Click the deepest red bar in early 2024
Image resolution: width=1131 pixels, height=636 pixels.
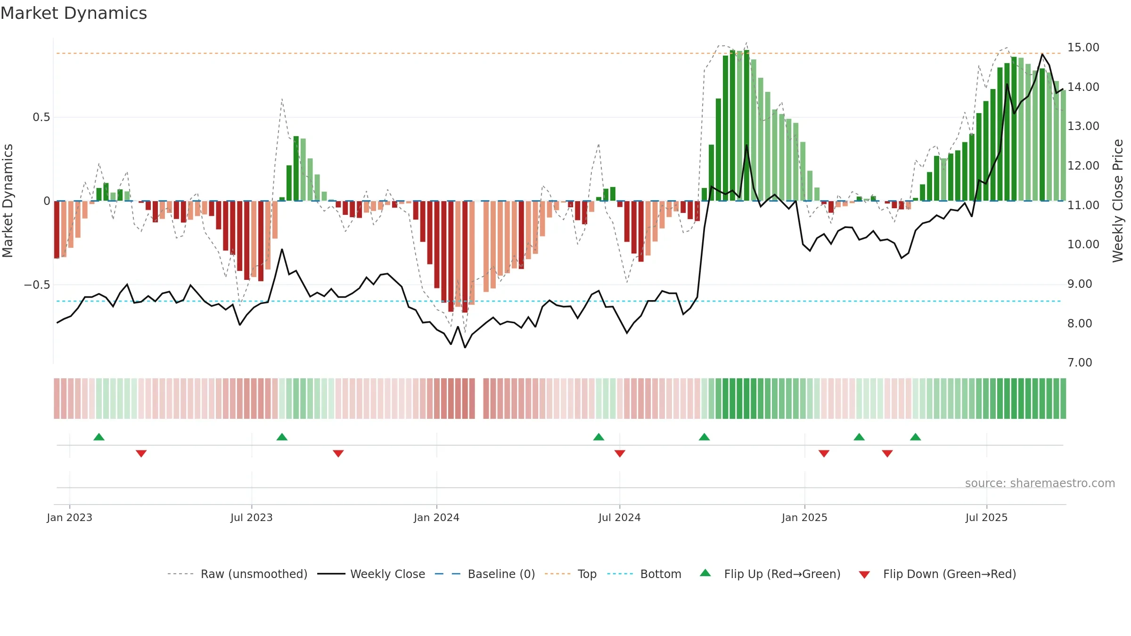(x=465, y=257)
